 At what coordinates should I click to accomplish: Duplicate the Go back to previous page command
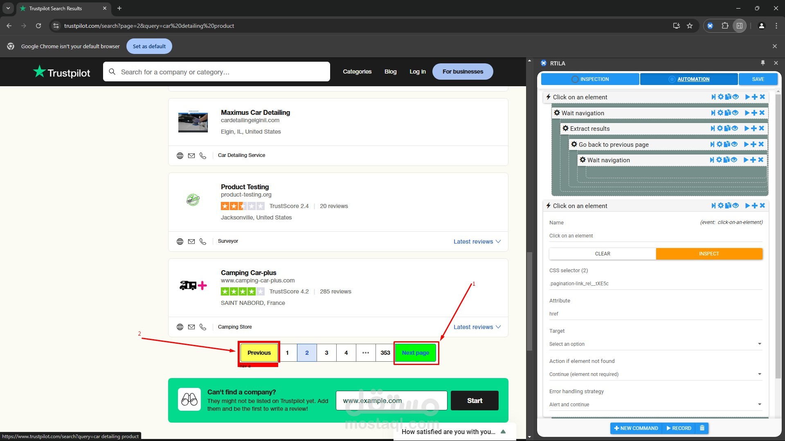click(x=727, y=144)
